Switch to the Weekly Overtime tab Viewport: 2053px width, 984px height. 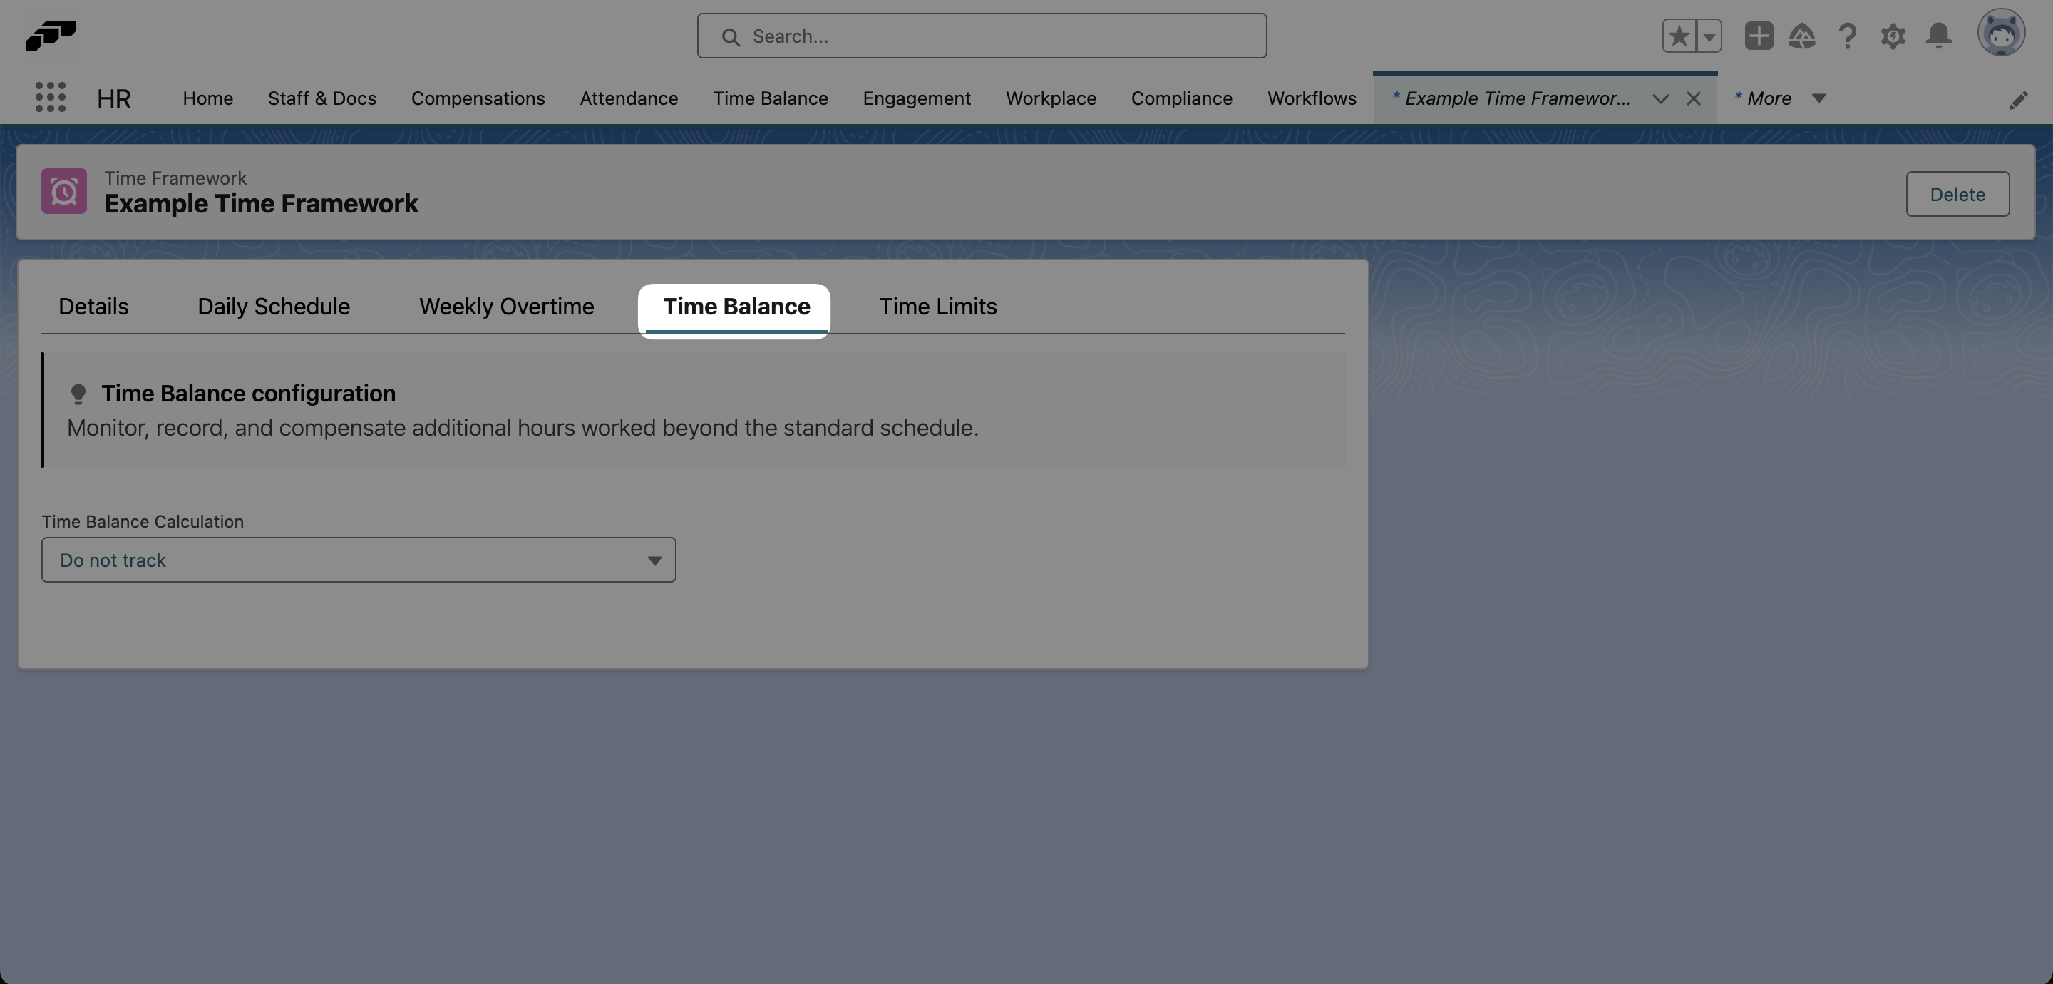(x=505, y=306)
